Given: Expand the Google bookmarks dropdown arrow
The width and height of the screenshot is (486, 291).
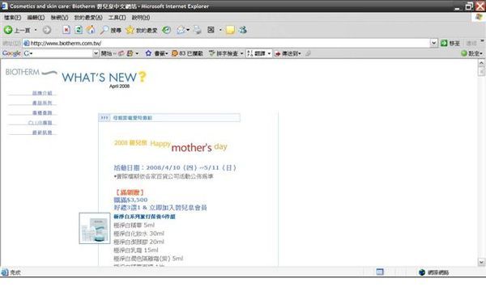Looking at the screenshot, I should (166, 53).
